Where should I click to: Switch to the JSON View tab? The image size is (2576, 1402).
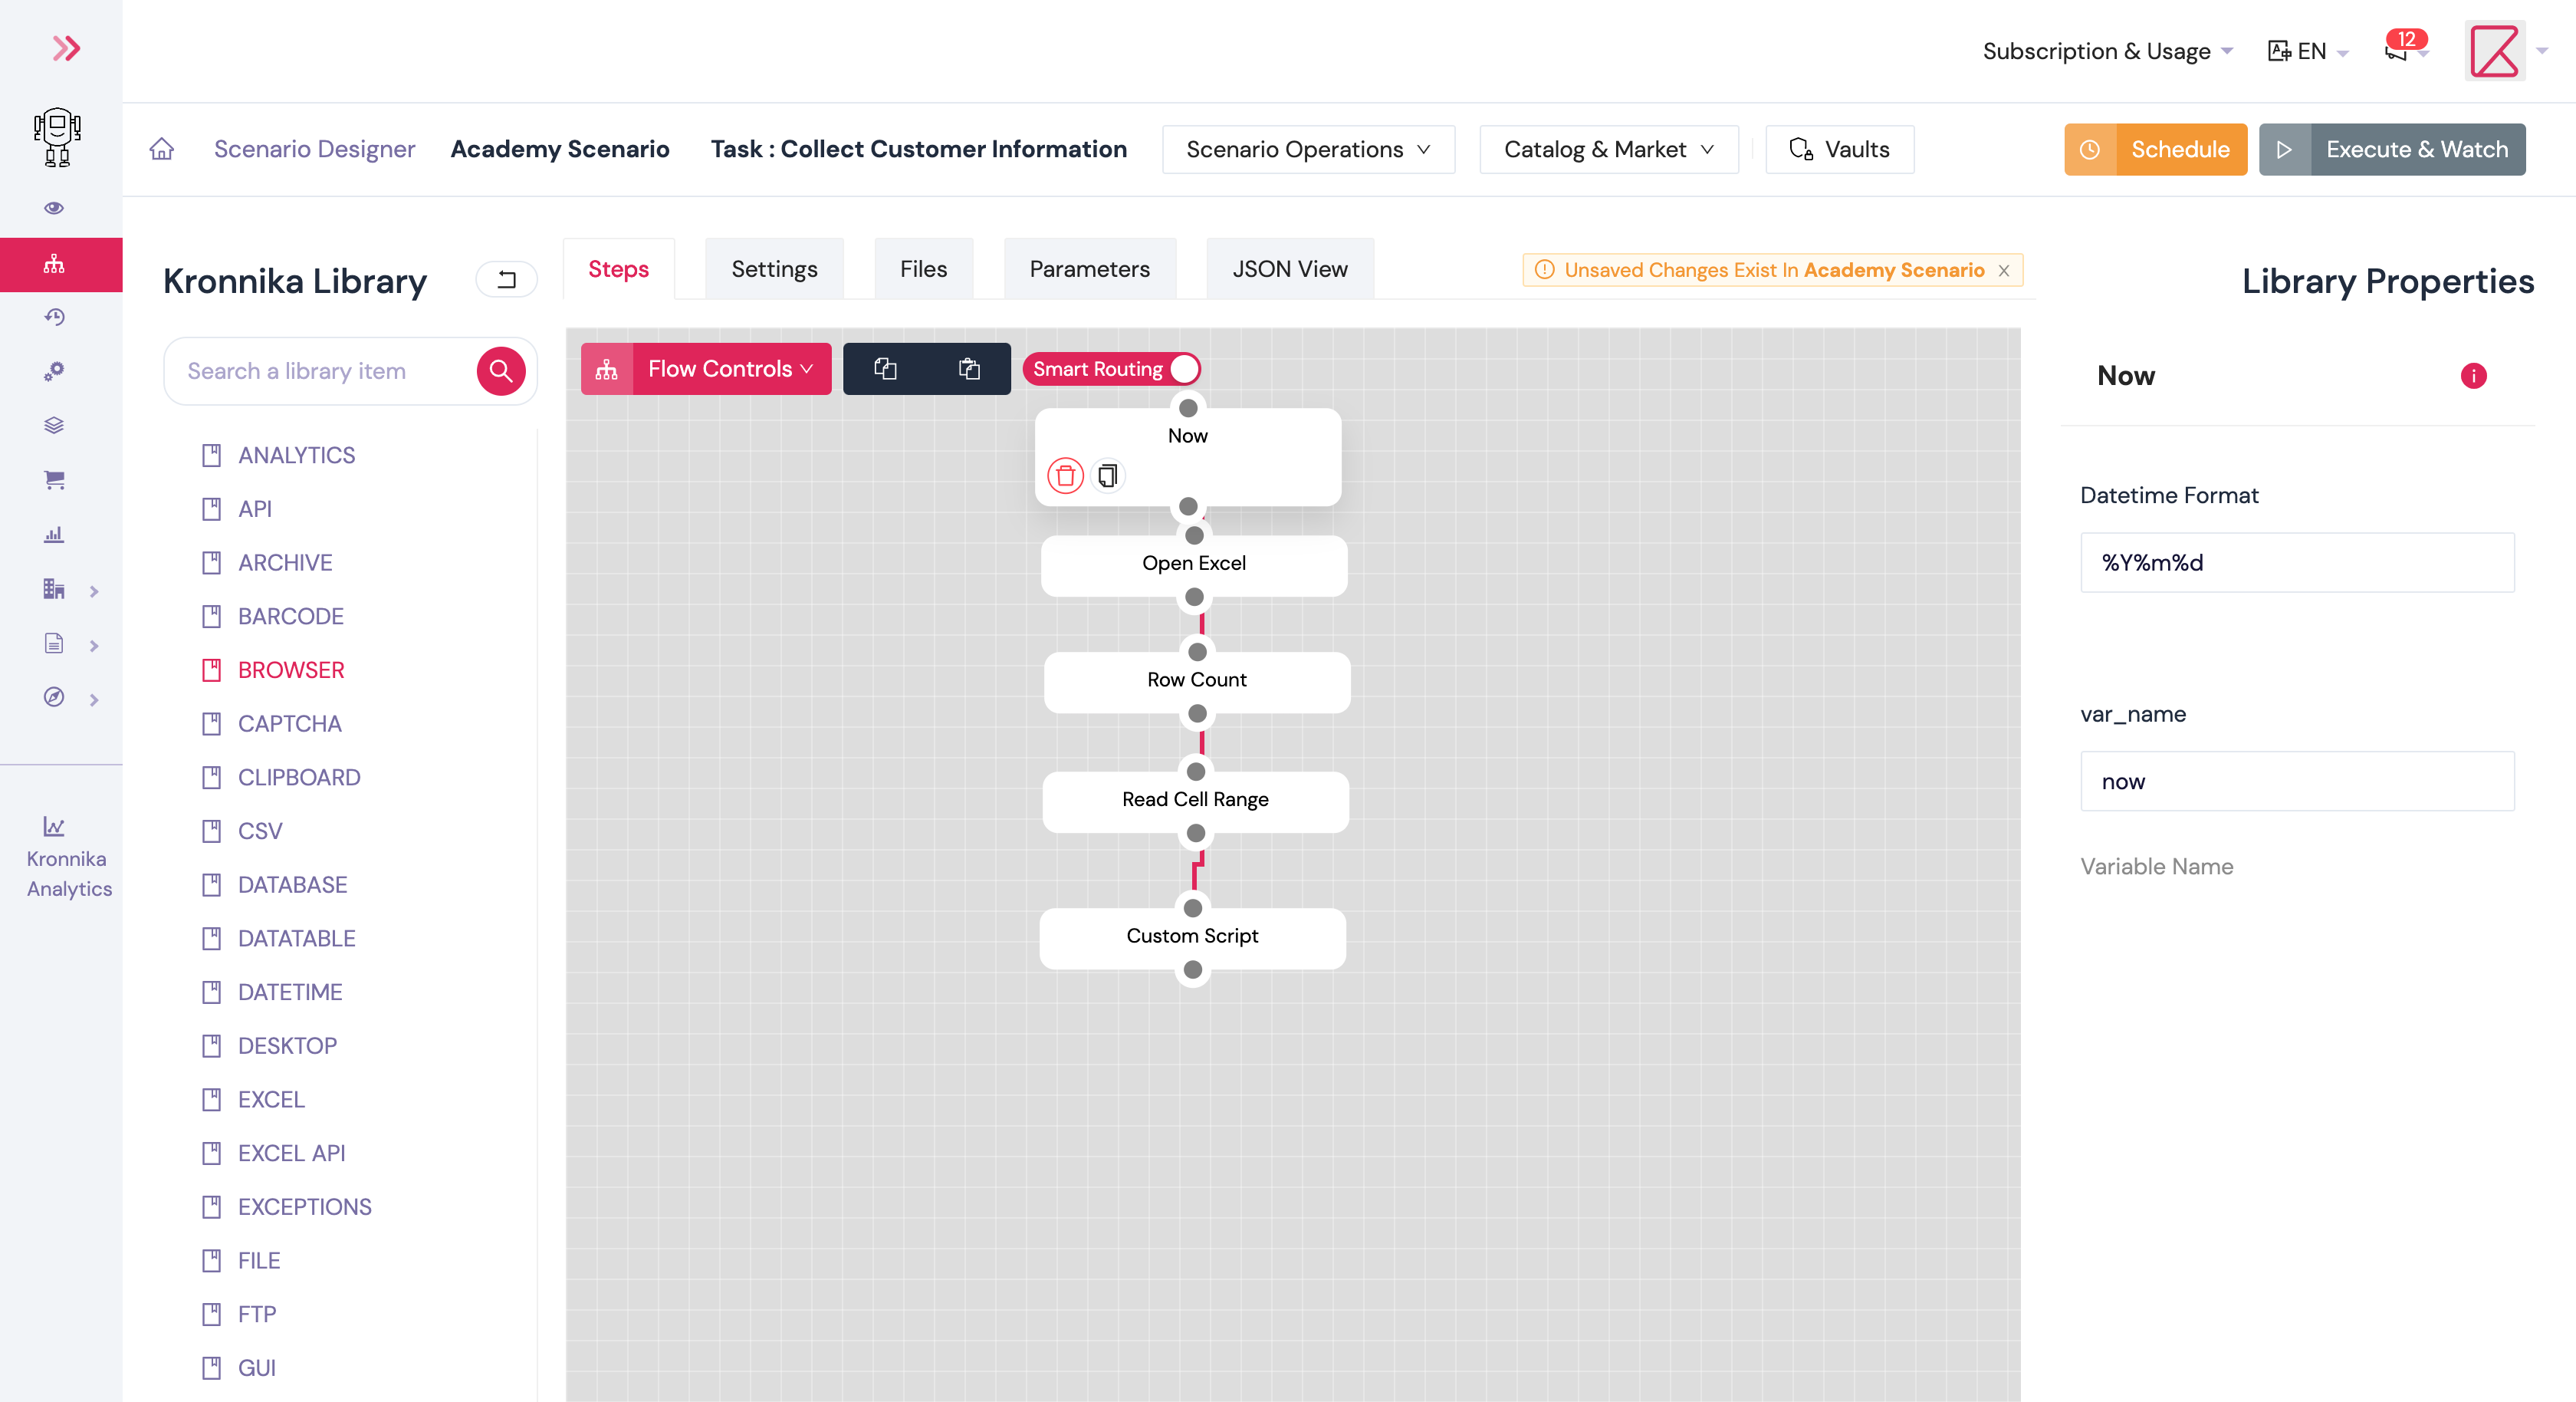coord(1290,268)
